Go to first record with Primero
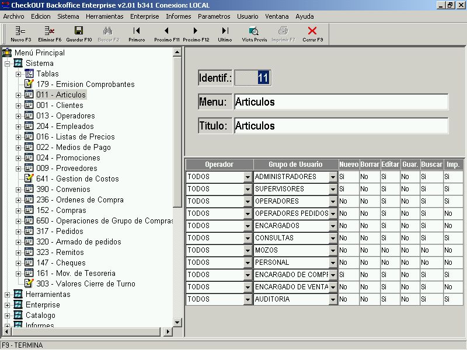Image resolution: width=467 pixels, height=350 pixels. tap(137, 31)
